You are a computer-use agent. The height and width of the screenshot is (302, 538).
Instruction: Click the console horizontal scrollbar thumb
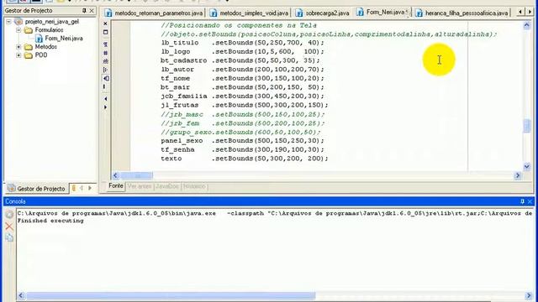(x=171, y=295)
